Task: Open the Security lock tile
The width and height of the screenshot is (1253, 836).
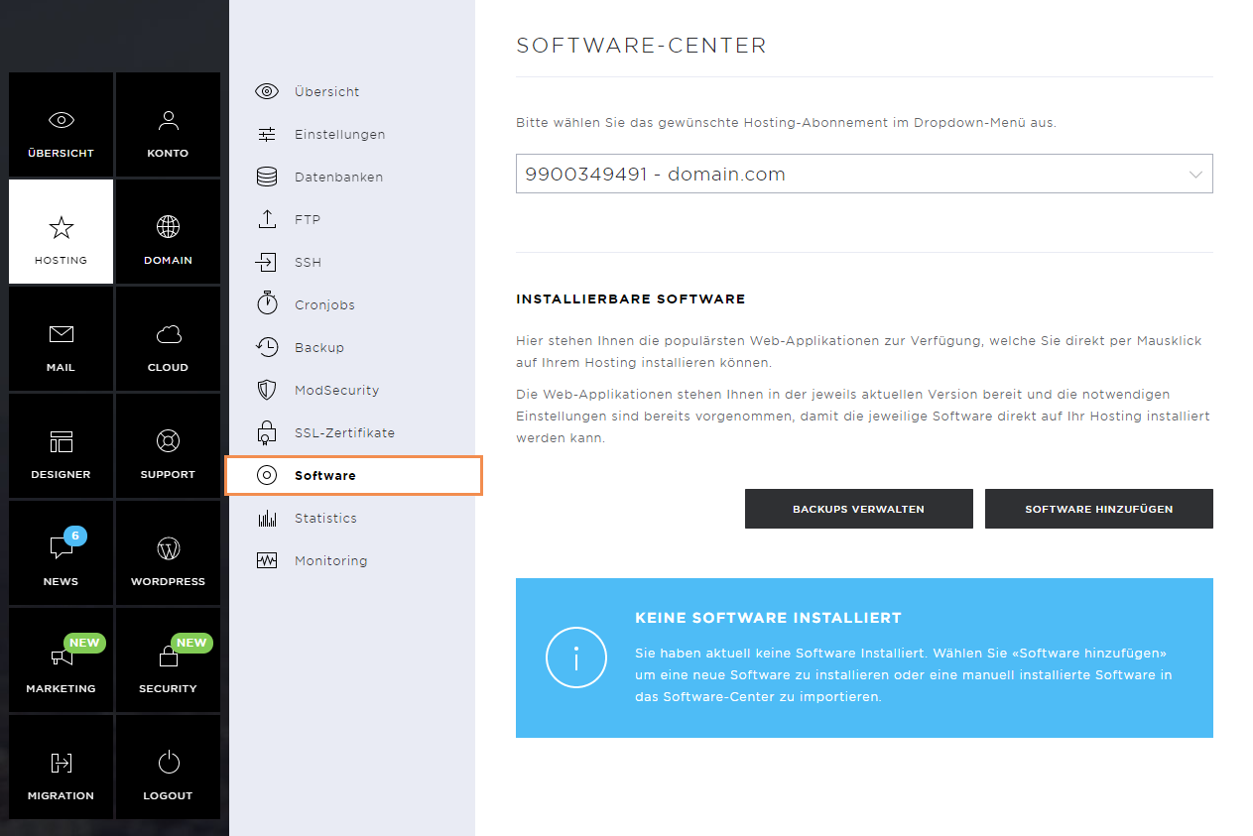Action: pos(168,659)
